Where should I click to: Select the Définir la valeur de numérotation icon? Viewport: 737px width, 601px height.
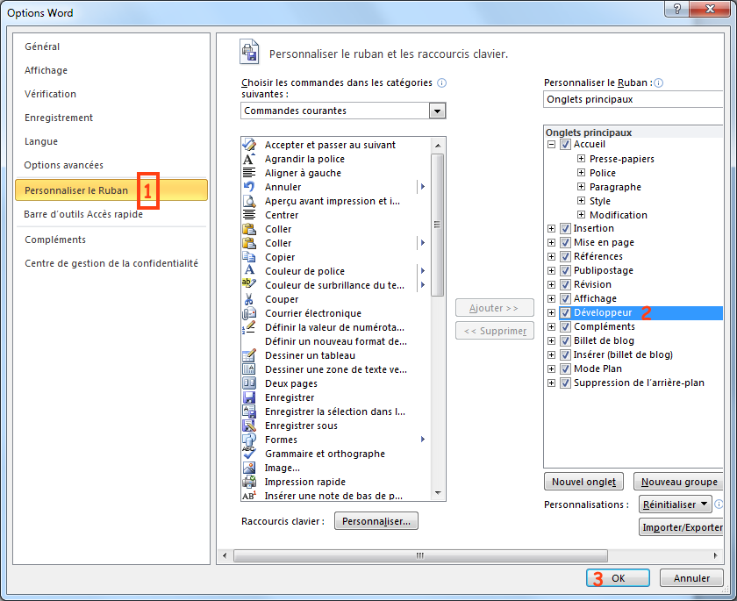tap(249, 327)
